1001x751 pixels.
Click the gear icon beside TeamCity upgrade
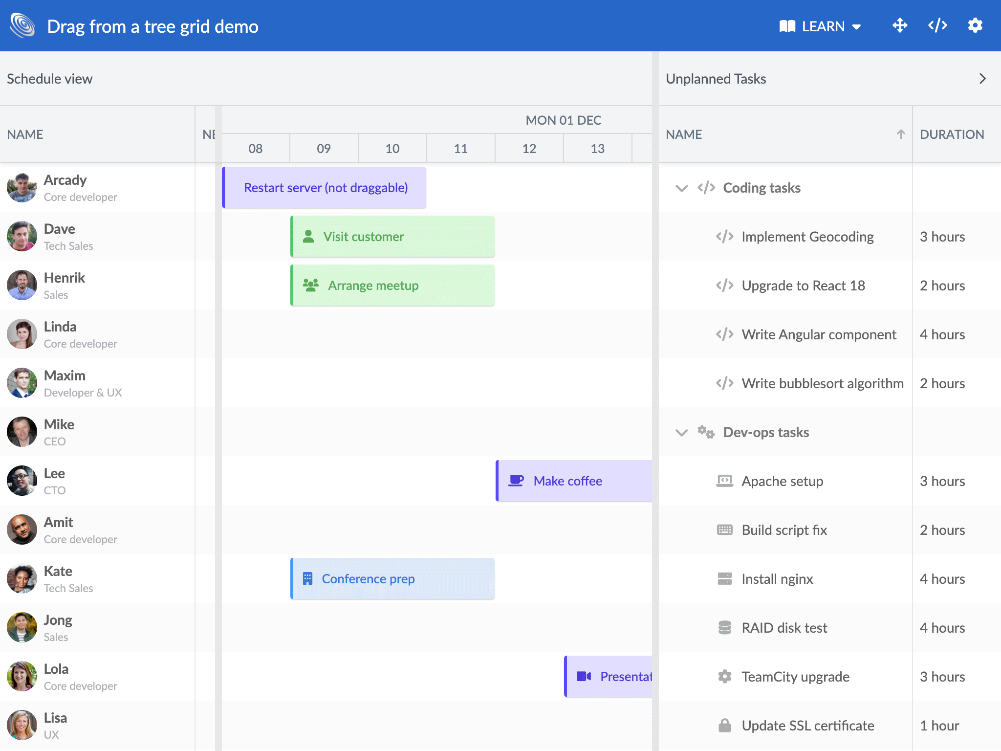pyautogui.click(x=724, y=676)
